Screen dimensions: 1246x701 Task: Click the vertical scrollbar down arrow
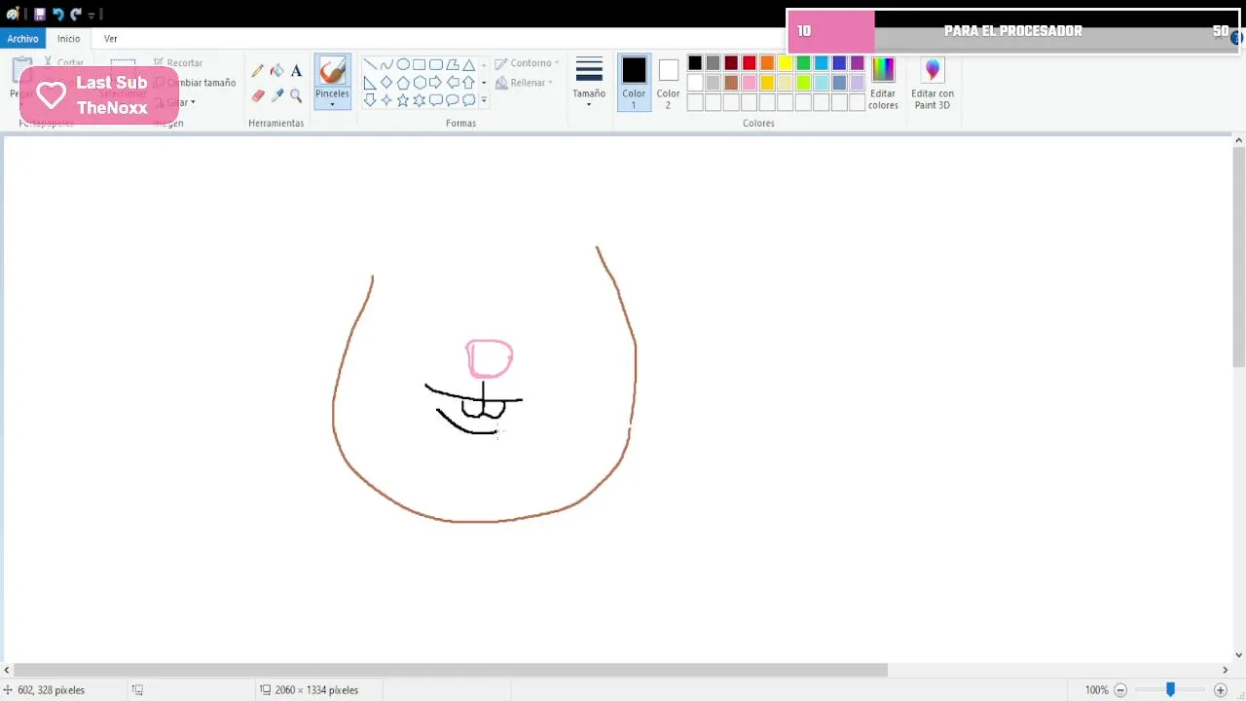point(1239,655)
